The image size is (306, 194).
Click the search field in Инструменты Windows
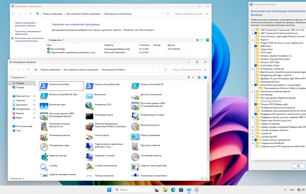(187, 70)
